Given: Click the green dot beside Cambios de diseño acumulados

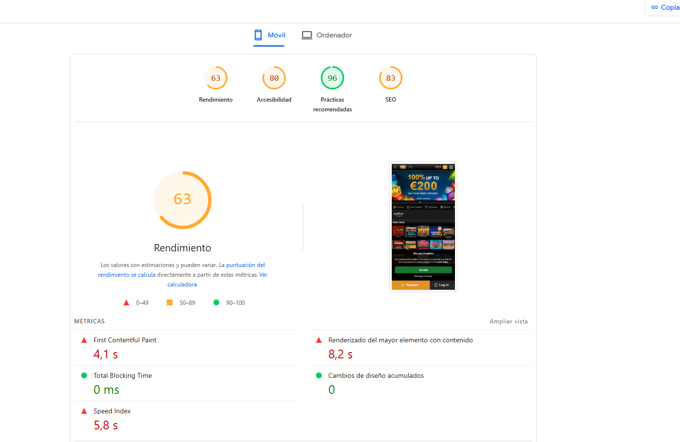Looking at the screenshot, I should [319, 375].
